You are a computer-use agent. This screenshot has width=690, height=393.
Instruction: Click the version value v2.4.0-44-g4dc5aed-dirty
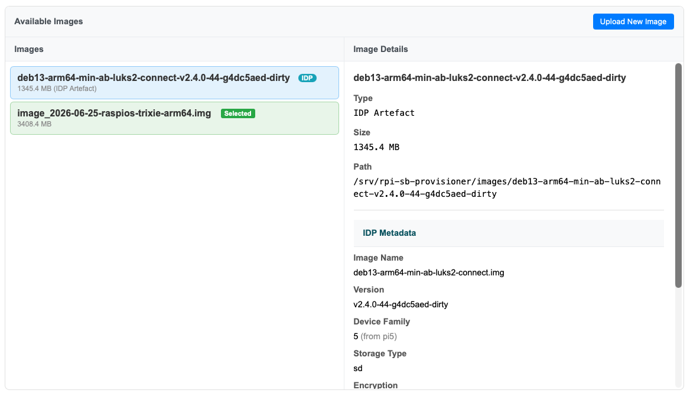point(401,304)
